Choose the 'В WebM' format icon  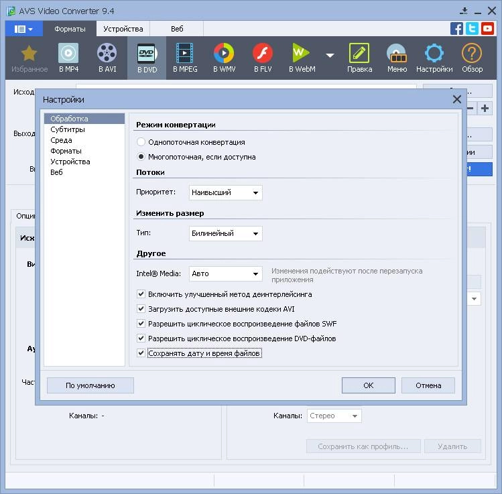point(301,53)
